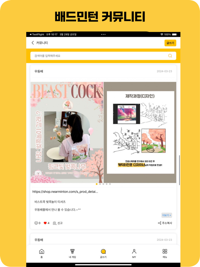This screenshot has height=267, width=200.
Task: Jump to the second image carousel dot
Action: click(x=100, y=184)
